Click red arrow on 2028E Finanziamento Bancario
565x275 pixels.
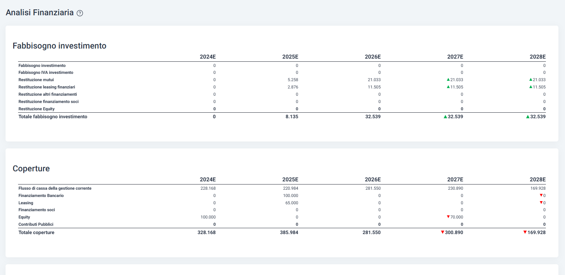click(x=541, y=195)
